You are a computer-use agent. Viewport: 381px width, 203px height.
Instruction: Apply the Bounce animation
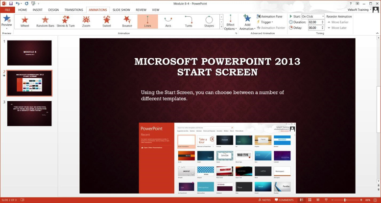(x=127, y=22)
